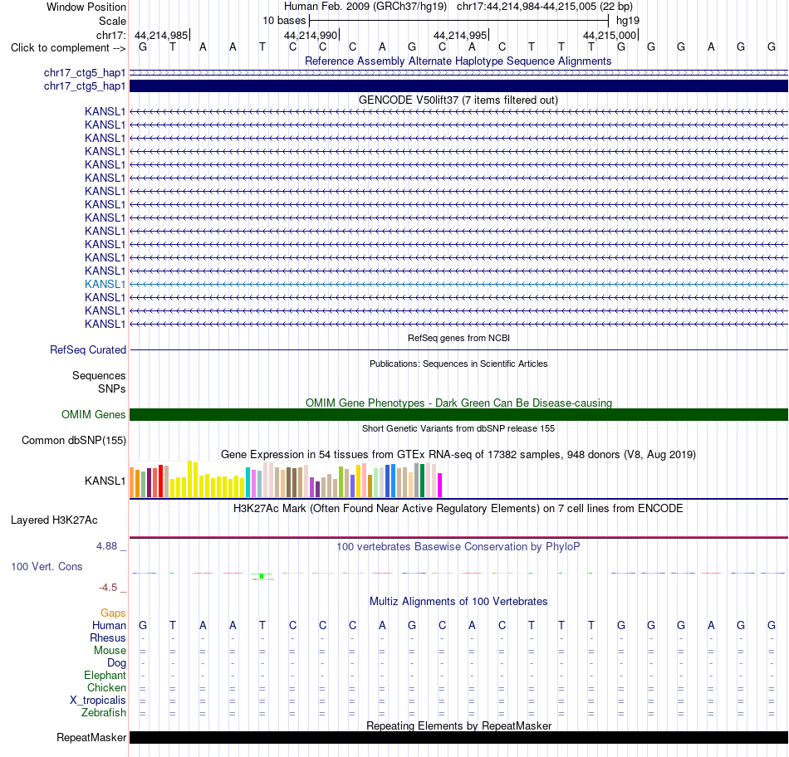Click the dark green OMIM Genes bar
The image size is (789, 757).
coord(458,414)
